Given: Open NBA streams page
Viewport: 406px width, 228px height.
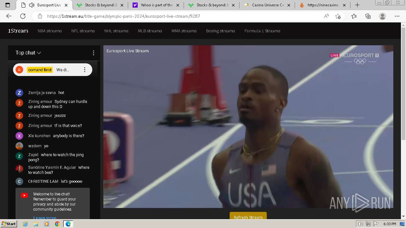Looking at the screenshot, I should point(50,31).
